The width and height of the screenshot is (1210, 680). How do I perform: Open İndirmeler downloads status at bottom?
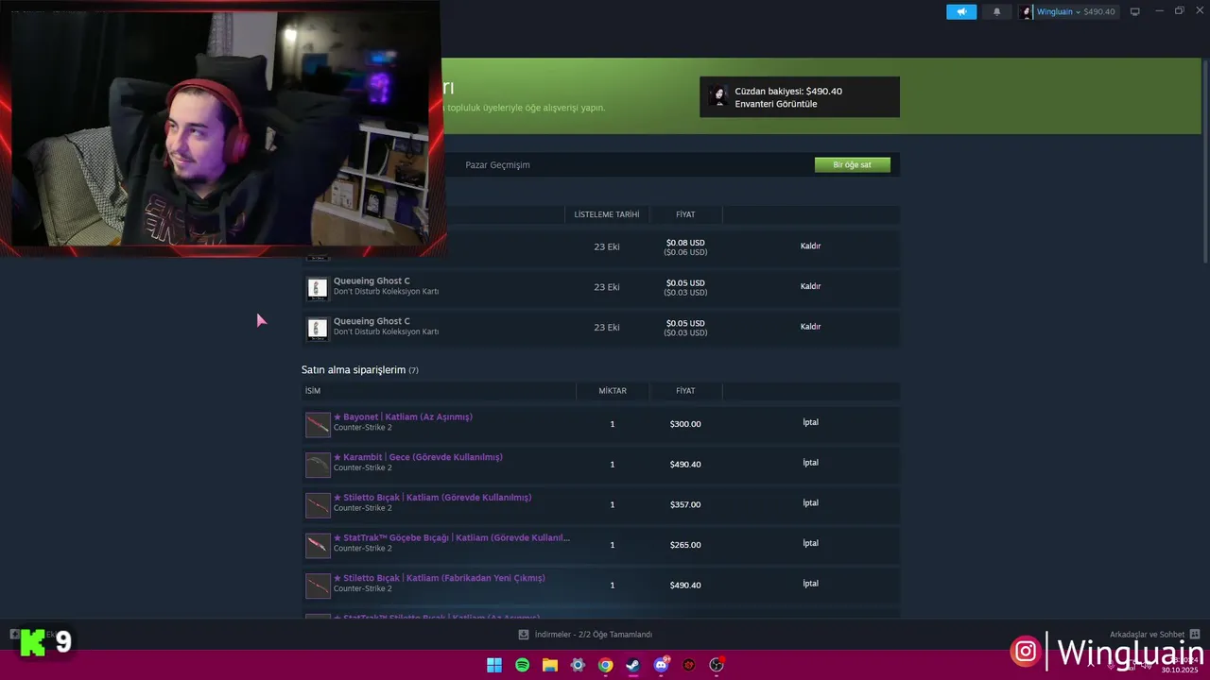click(593, 635)
